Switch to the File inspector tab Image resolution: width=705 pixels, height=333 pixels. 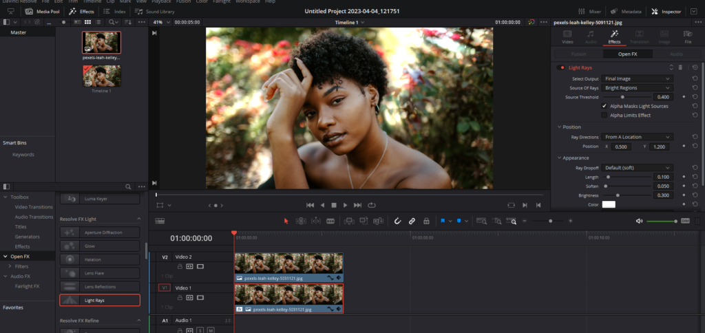point(688,37)
